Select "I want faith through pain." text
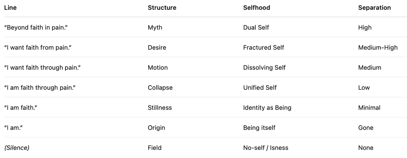 [42, 68]
